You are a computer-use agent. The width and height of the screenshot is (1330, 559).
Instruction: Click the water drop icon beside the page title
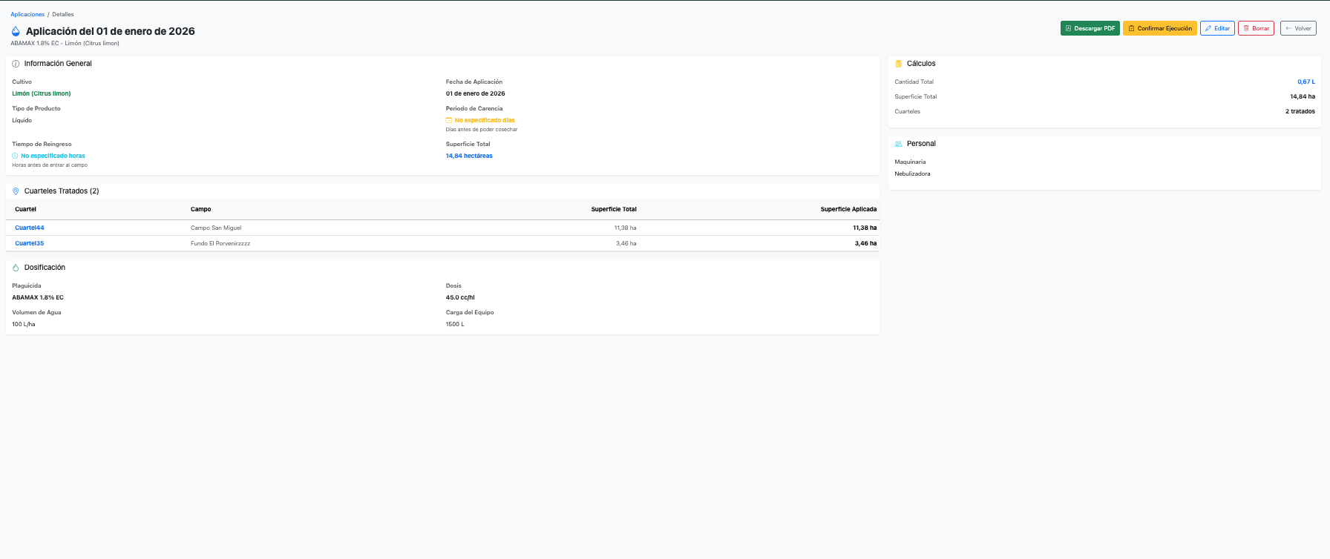pos(16,31)
